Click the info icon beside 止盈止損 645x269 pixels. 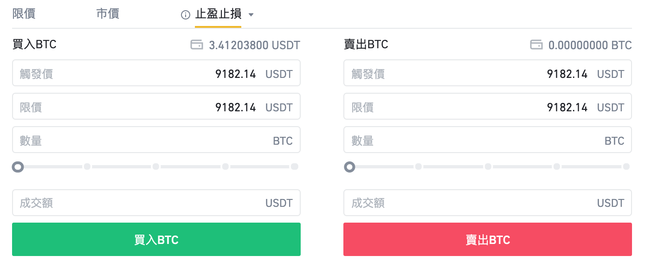point(186,15)
